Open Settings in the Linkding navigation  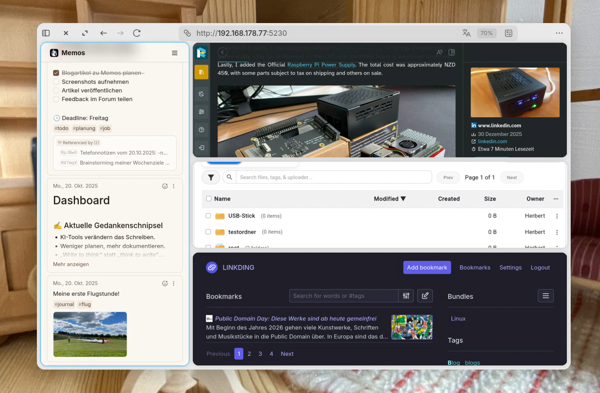click(x=510, y=268)
